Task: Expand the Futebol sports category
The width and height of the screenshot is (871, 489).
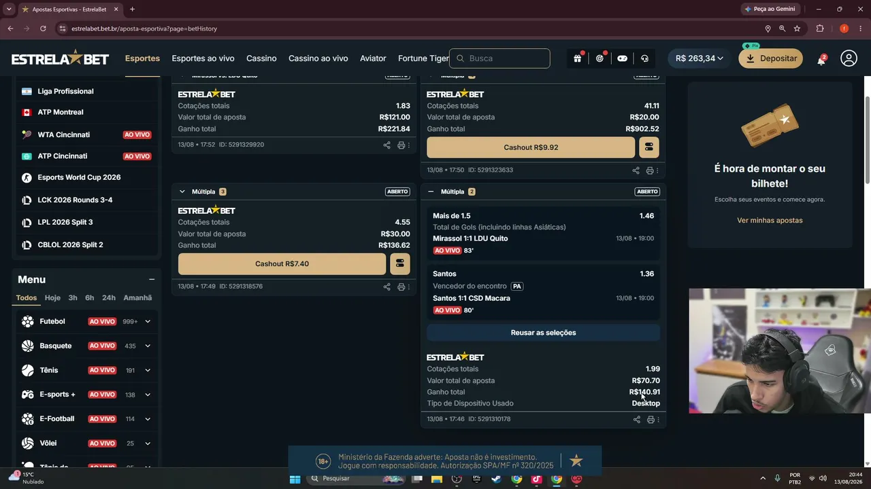Action: pos(148,321)
